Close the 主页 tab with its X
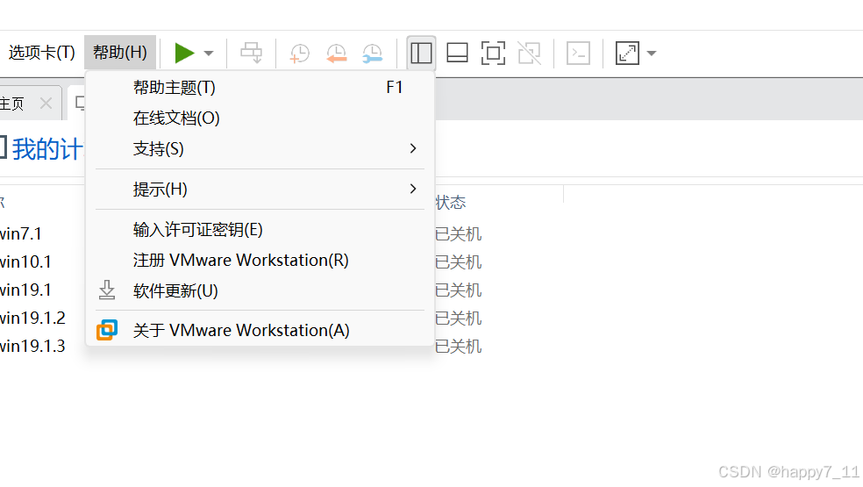The width and height of the screenshot is (863, 487). point(46,103)
